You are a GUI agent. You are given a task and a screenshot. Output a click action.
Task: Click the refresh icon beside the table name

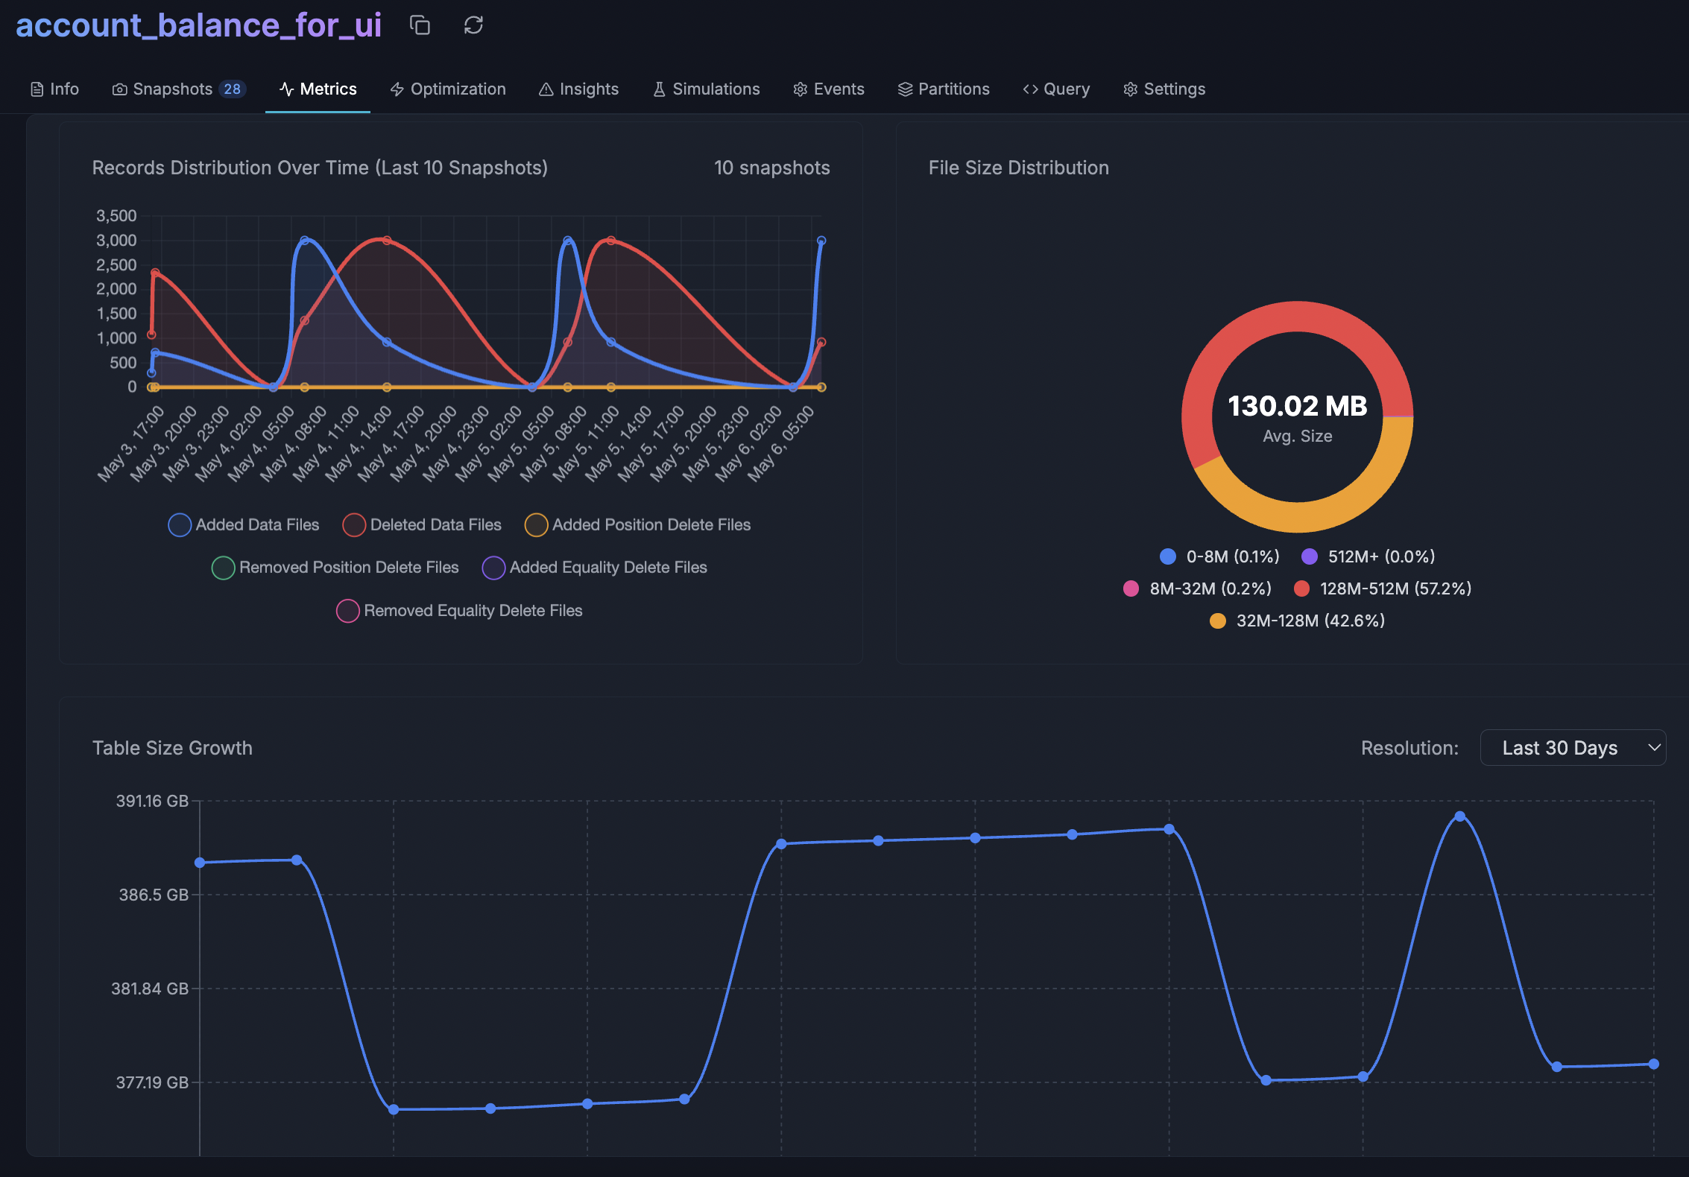point(473,25)
